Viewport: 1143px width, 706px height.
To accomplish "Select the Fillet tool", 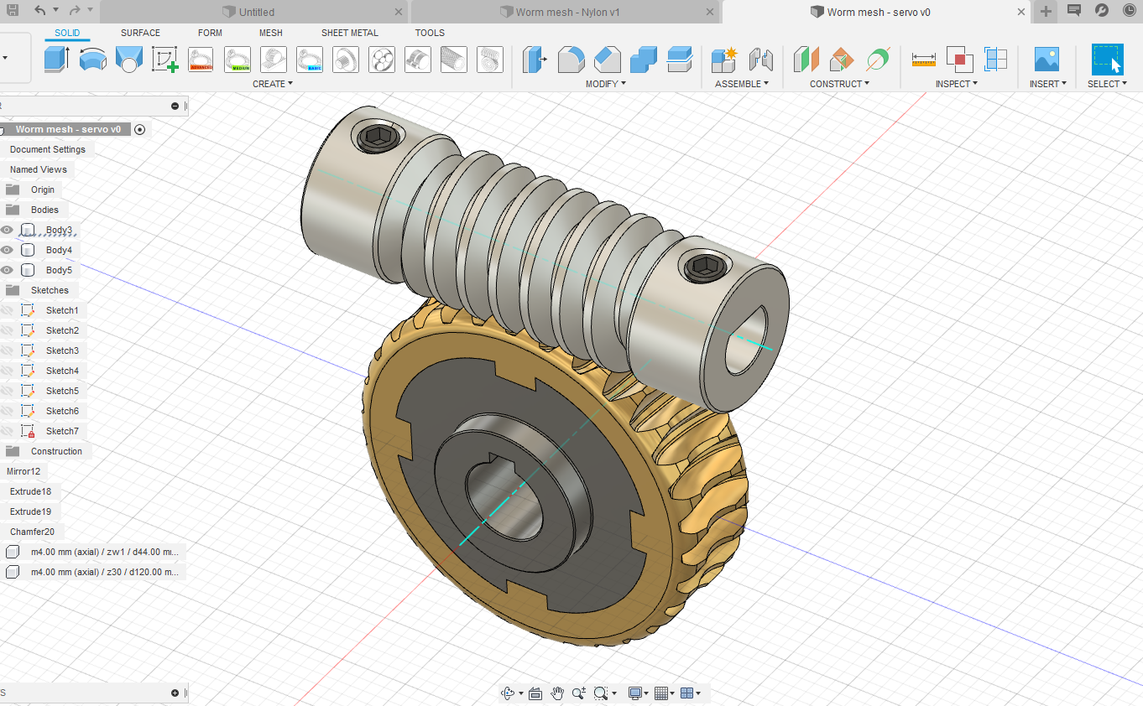I will [x=571, y=60].
